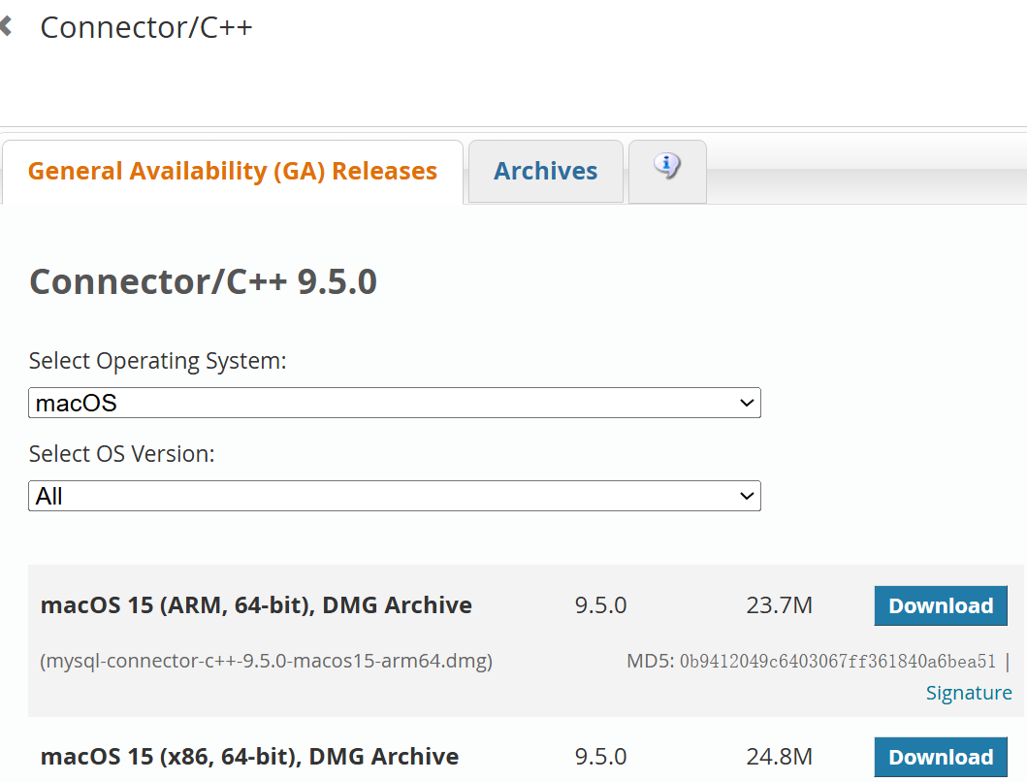Select the General Availability (GA) Releases tab
The height and width of the screenshot is (782, 1027).
[x=233, y=171]
